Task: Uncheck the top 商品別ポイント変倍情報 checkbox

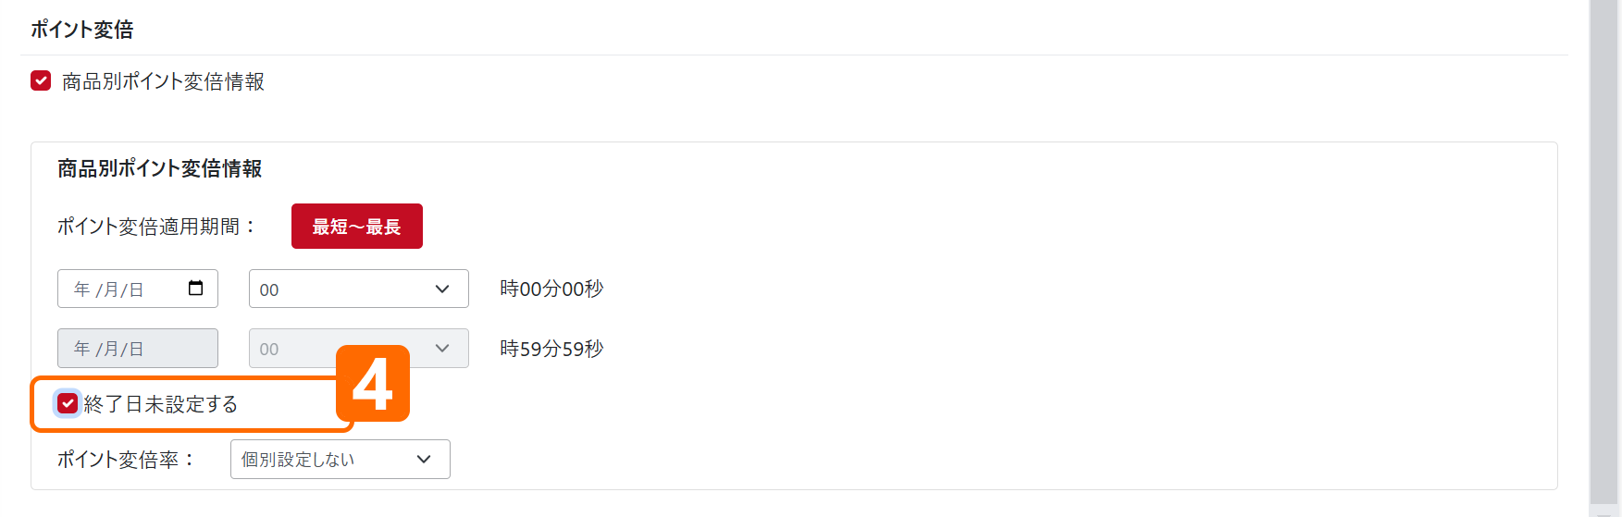Action: 41,81
